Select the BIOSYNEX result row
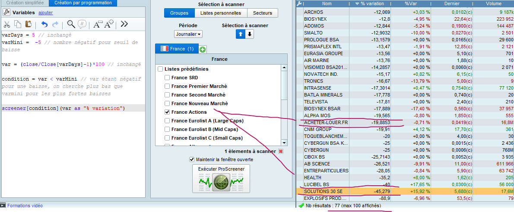The height and width of the screenshot is (212, 514). click(405, 19)
